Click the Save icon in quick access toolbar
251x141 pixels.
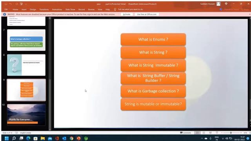(x=6, y=4)
